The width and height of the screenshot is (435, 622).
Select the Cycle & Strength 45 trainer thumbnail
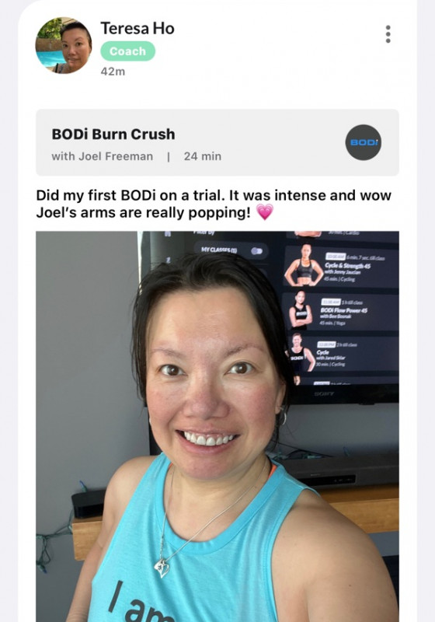coord(304,265)
